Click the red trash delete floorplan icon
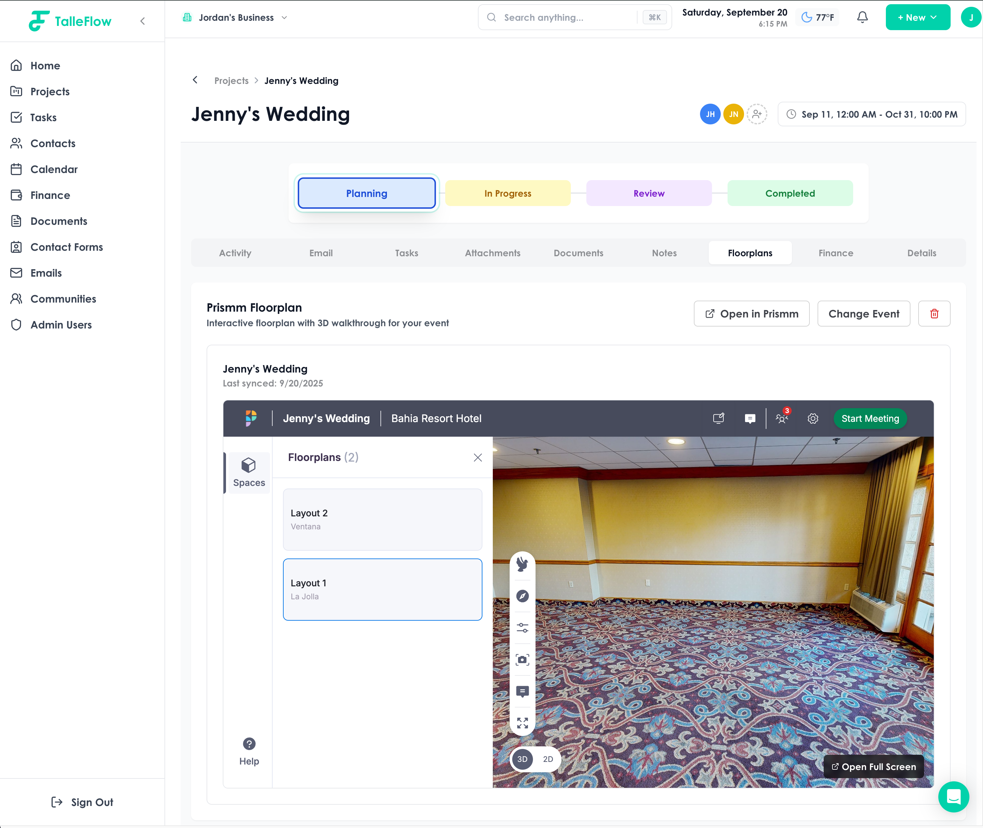Image resolution: width=983 pixels, height=828 pixels. 934,314
